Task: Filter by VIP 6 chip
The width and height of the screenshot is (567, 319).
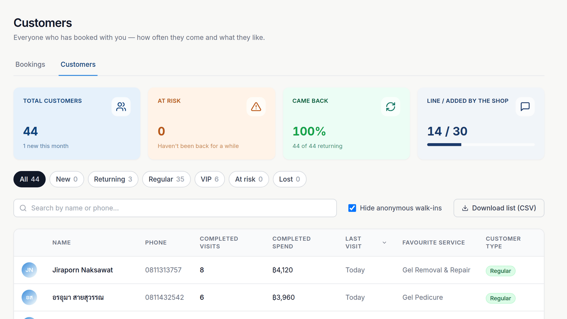Action: tap(210, 179)
